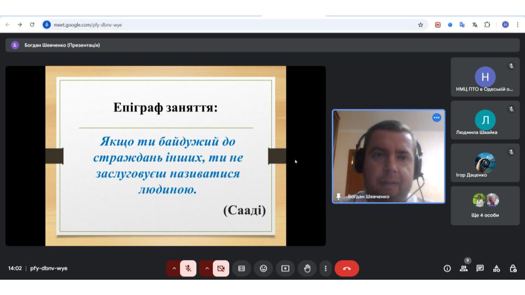The height and width of the screenshot is (295, 525).
Task: Open more options three-dot menu in toolbar
Action: tap(325, 268)
